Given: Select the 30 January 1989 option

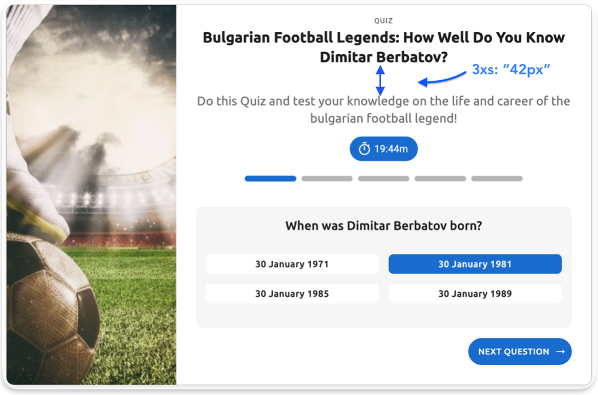Looking at the screenshot, I should [475, 294].
